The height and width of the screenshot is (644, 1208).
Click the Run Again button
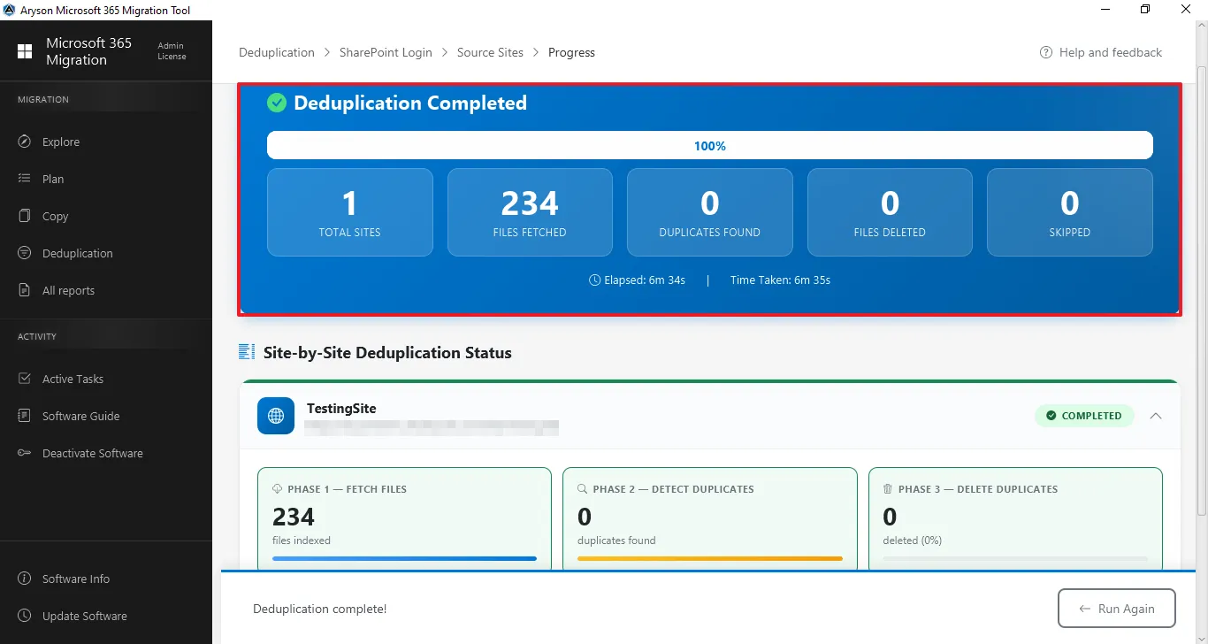[1117, 609]
